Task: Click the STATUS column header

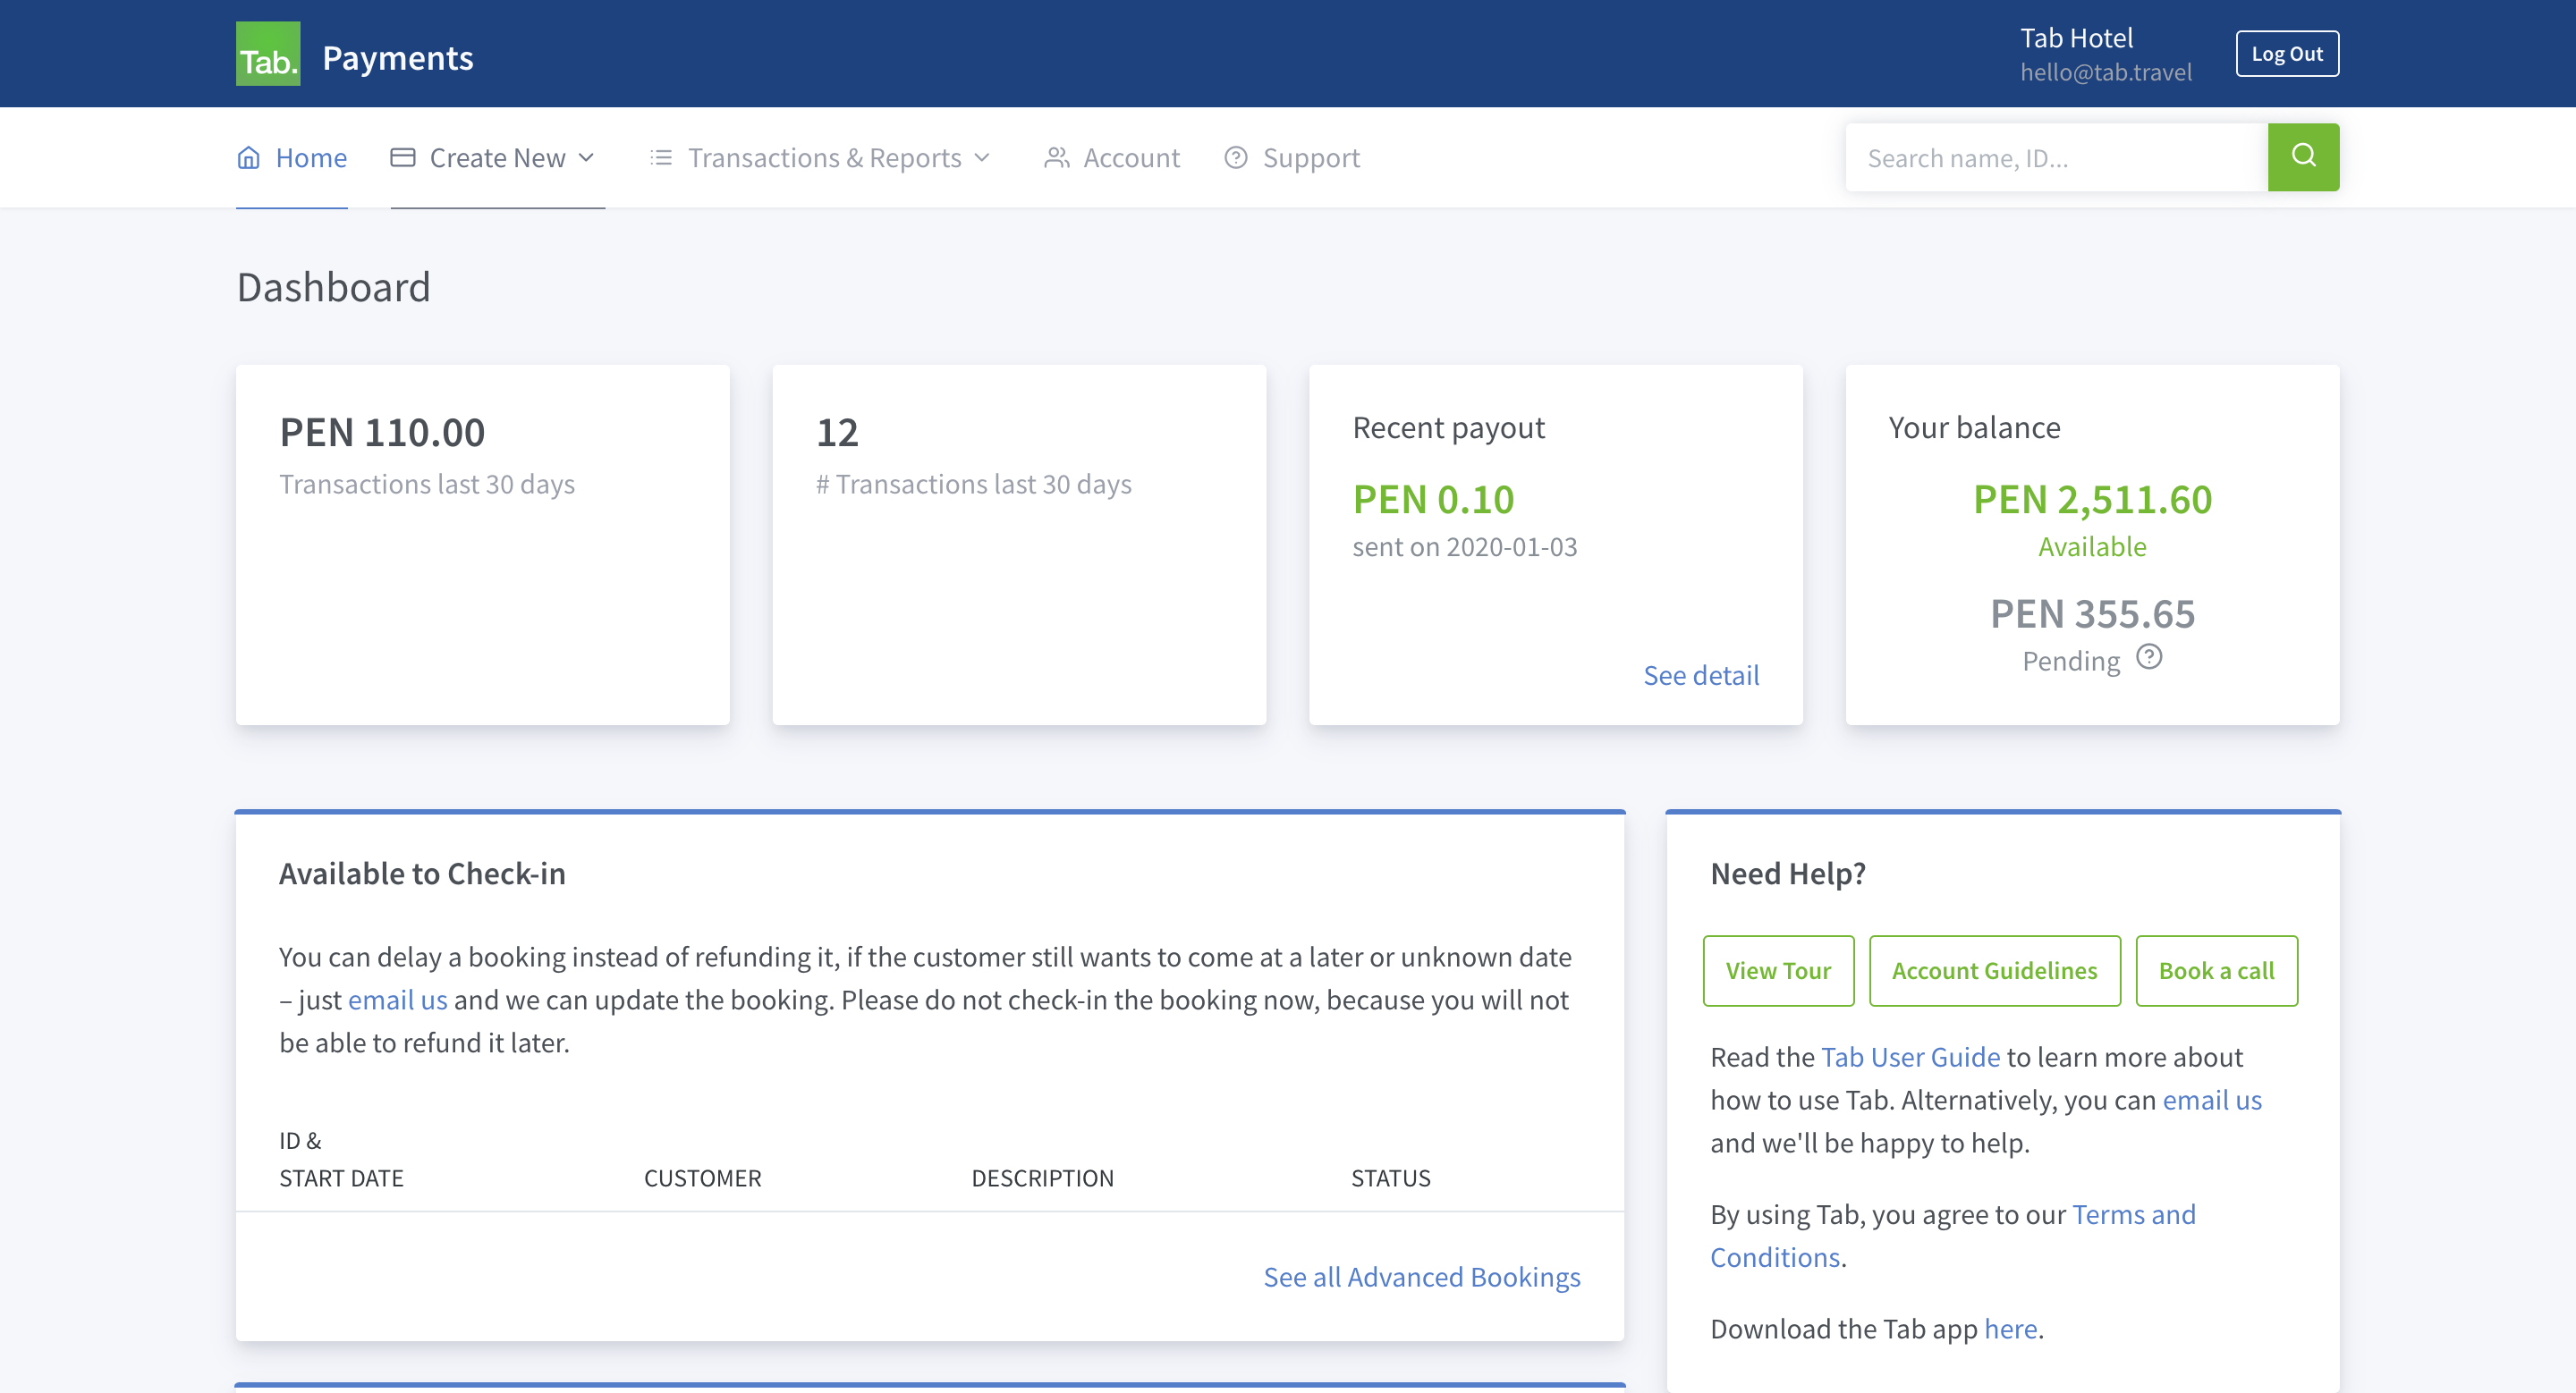Action: (1390, 1178)
